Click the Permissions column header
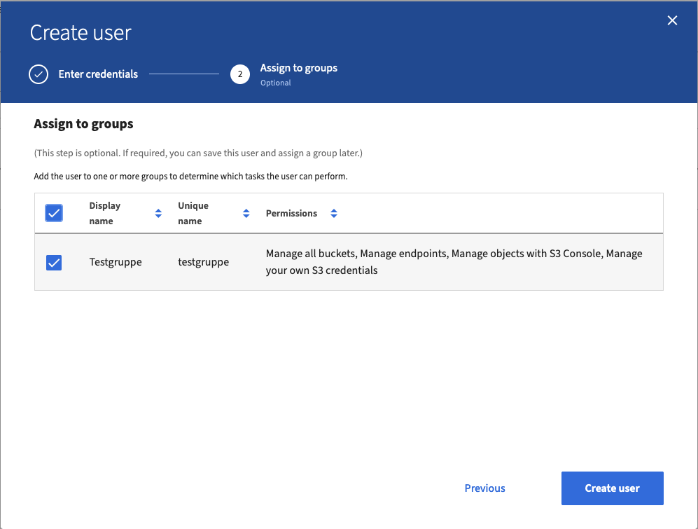 (291, 214)
